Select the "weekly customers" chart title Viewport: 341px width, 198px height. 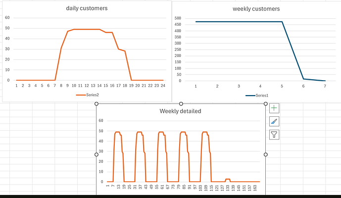click(256, 8)
